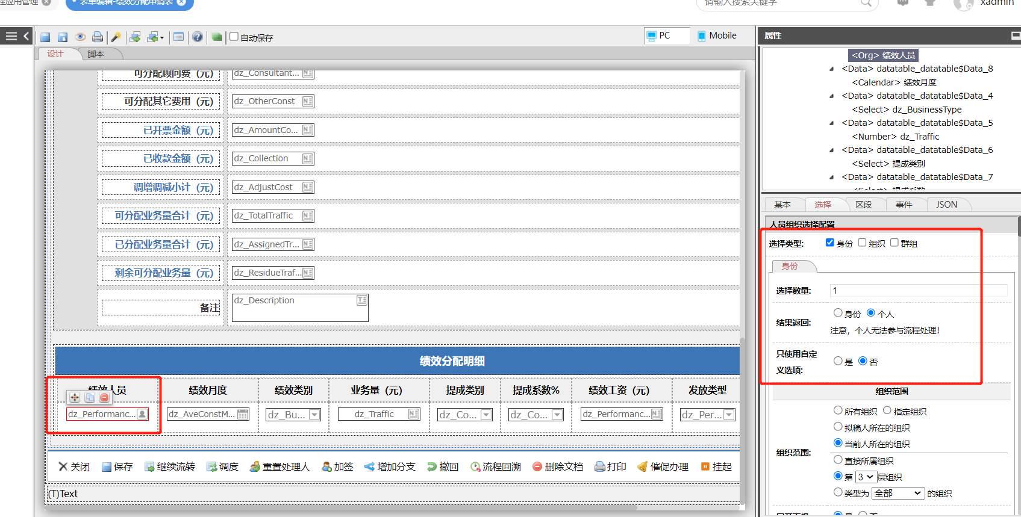This screenshot has height=517, width=1021.
Task: Uncheck the 身份 selection type checkbox
Action: pos(830,243)
